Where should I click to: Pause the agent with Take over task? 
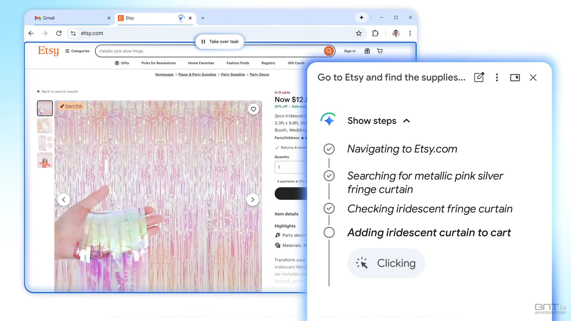pyautogui.click(x=219, y=42)
